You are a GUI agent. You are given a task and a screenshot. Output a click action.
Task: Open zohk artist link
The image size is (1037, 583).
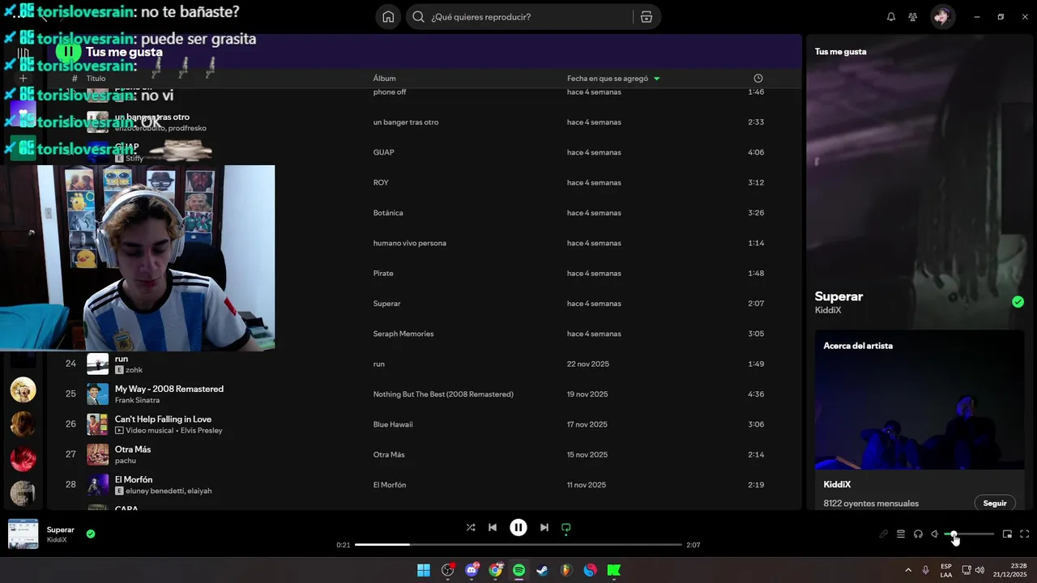134,370
